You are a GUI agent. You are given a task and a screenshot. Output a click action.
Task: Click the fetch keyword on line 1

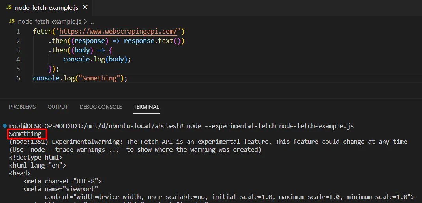coord(42,32)
